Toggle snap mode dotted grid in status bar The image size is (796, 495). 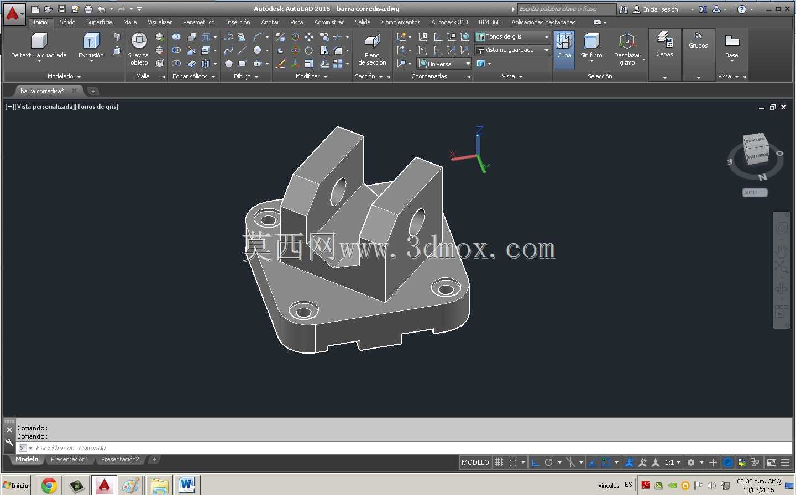click(512, 462)
